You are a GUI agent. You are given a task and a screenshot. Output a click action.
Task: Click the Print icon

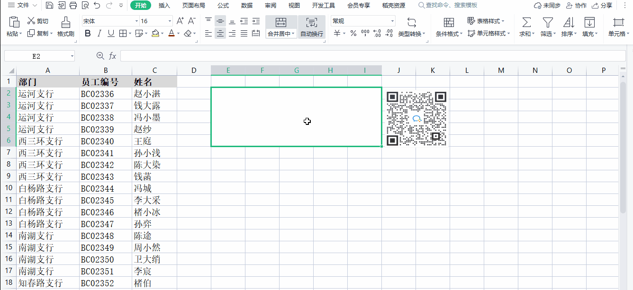pyautogui.click(x=73, y=6)
